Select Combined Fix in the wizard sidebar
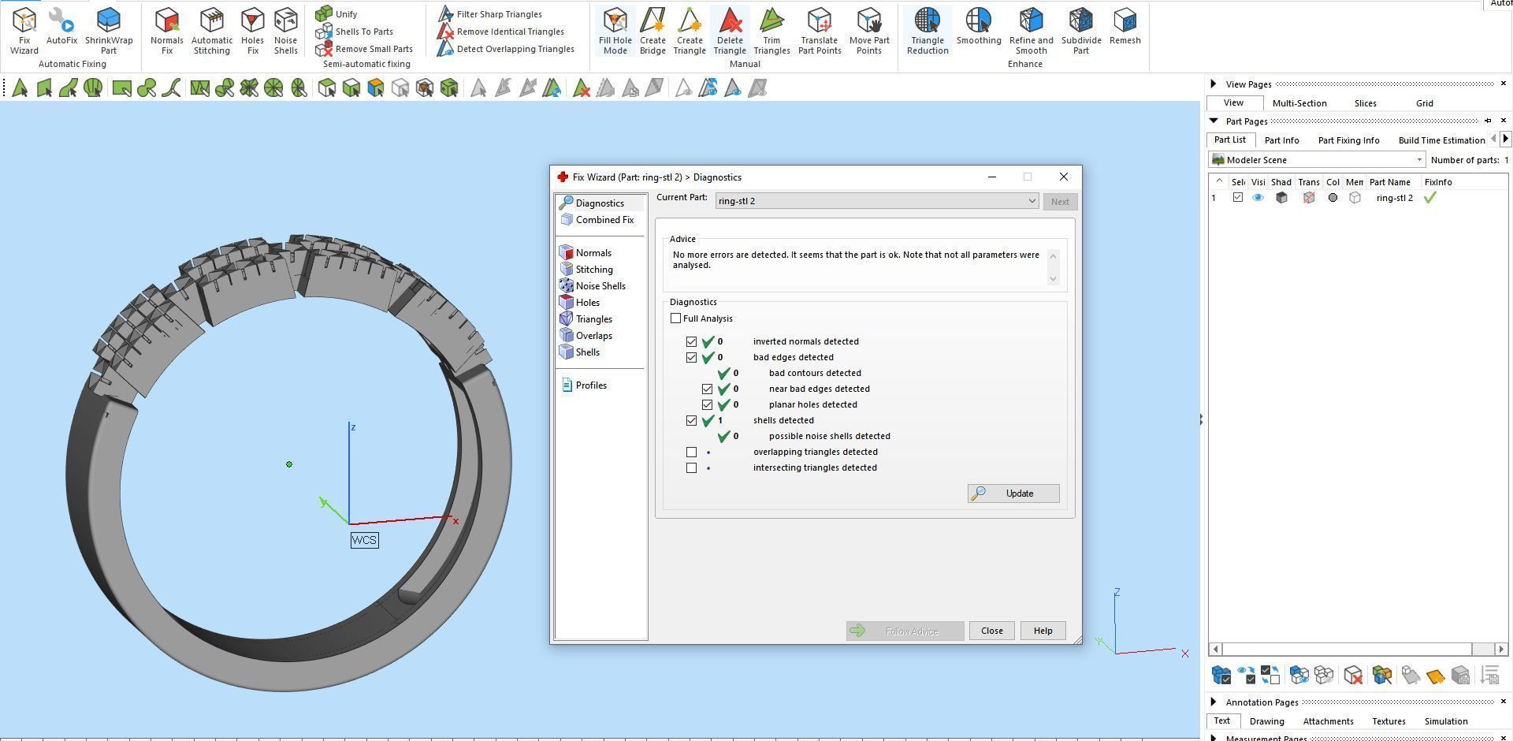Viewport: 1513px width, 741px height. 597,220
